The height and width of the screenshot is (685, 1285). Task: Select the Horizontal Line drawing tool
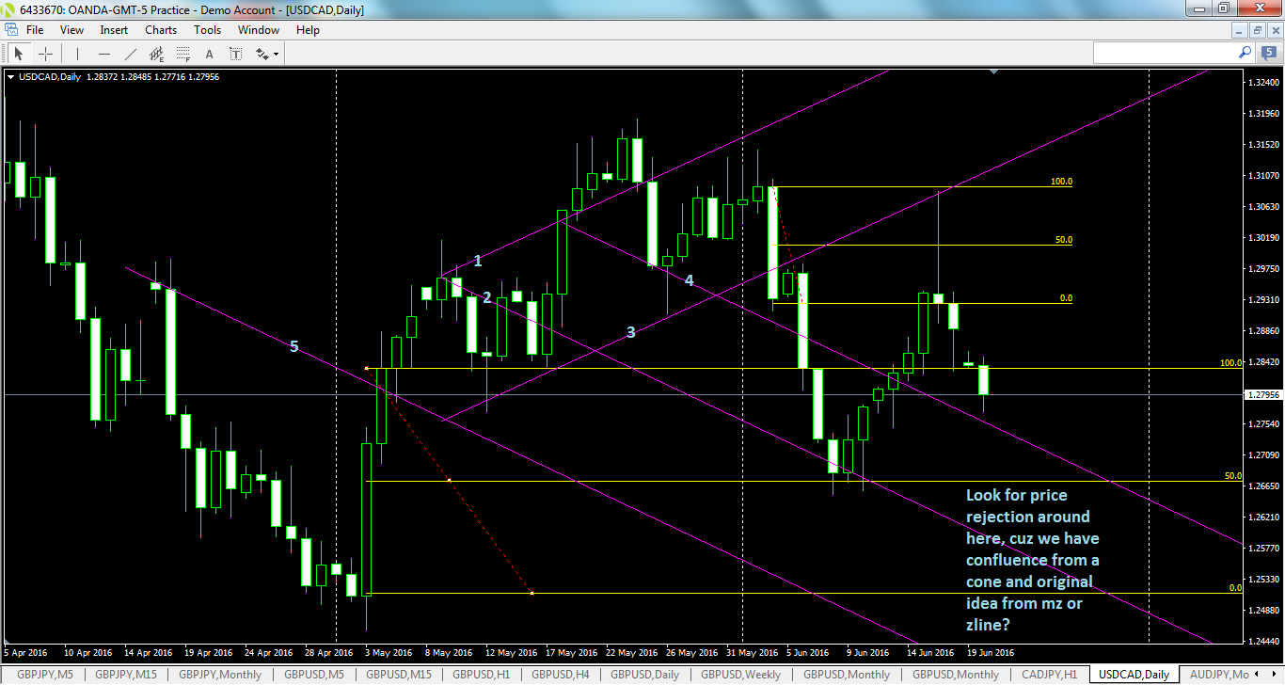coord(103,54)
